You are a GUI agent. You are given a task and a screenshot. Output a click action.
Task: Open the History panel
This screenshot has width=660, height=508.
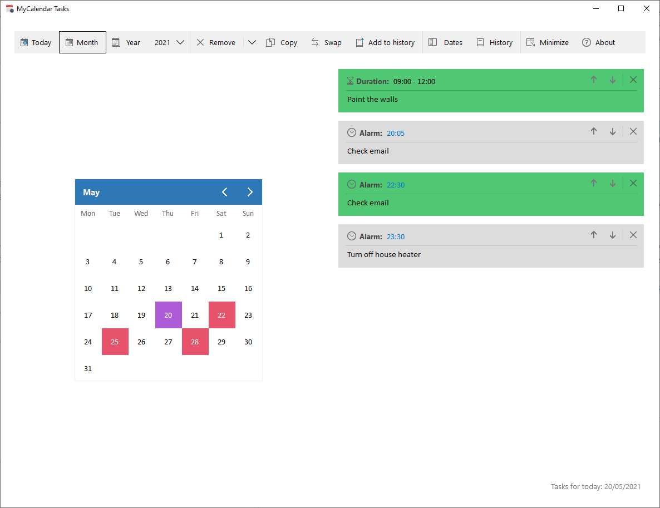494,43
